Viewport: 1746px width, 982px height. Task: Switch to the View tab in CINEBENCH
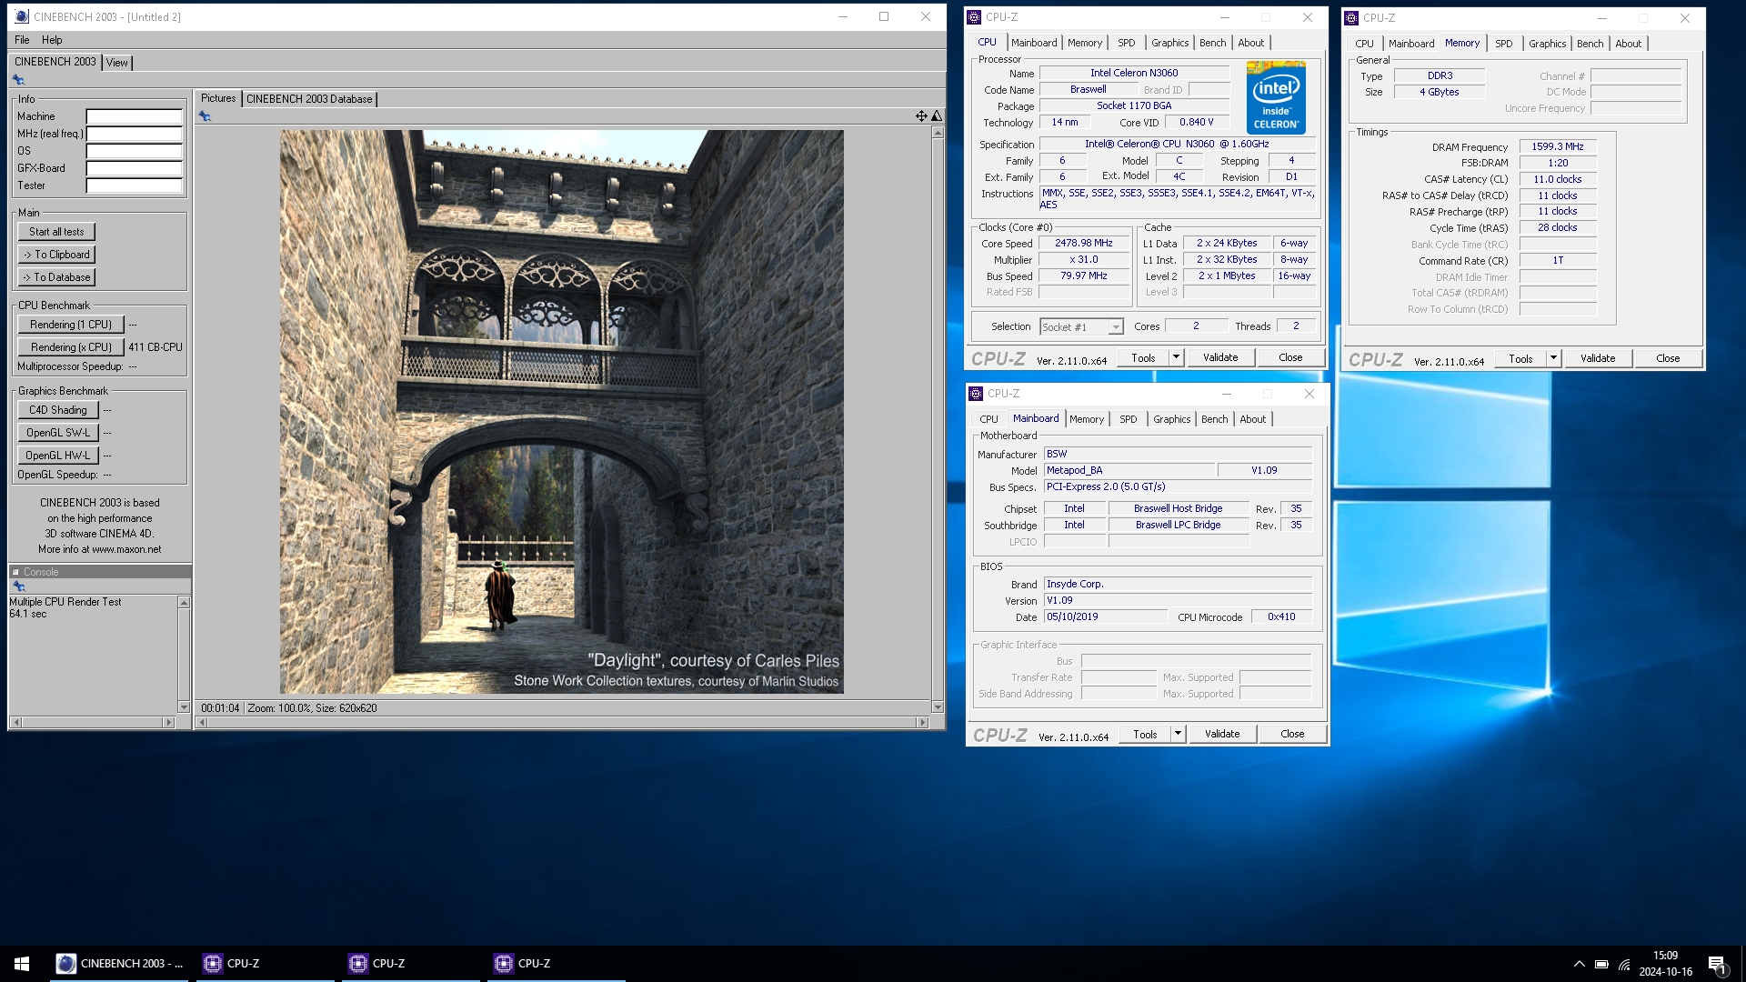(x=117, y=63)
